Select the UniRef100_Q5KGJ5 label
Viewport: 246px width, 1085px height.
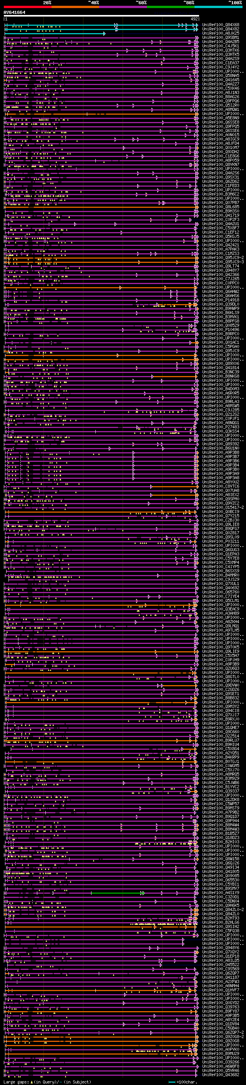click(x=221, y=237)
